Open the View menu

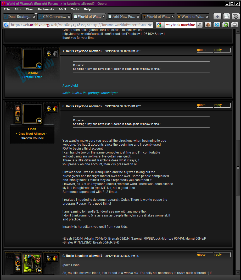coord(29,9)
